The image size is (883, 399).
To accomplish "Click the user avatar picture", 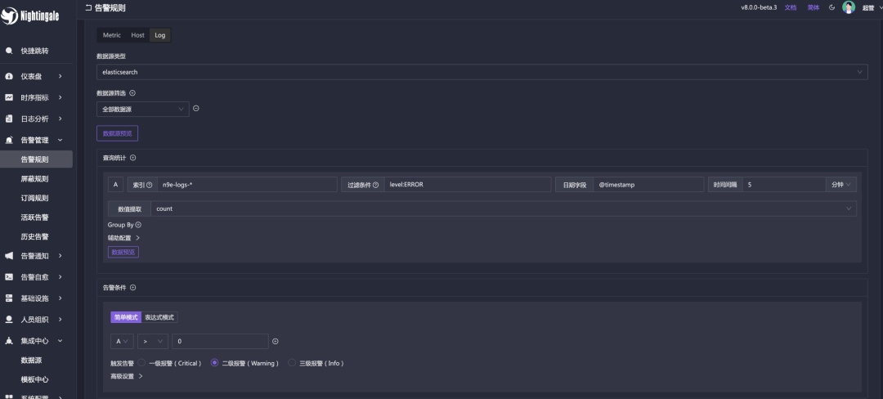I will (x=849, y=7).
